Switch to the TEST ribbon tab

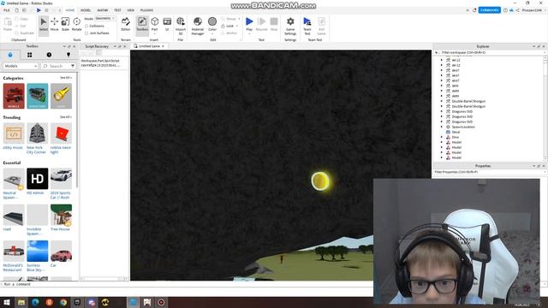(117, 10)
